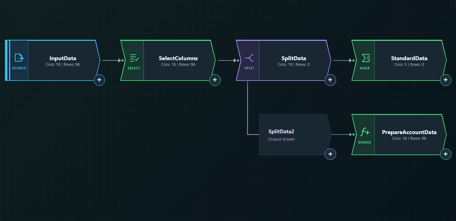The width and height of the screenshot is (456, 221).
Task: Click the SplitData split icon
Action: 249,58
